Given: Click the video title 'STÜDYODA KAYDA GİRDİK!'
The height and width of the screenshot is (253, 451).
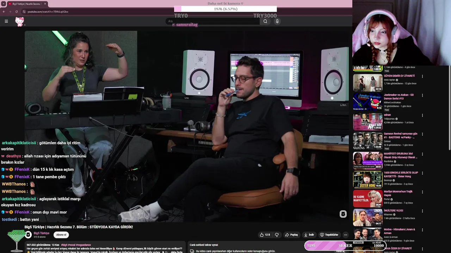Looking at the screenshot, I should 111,227.
